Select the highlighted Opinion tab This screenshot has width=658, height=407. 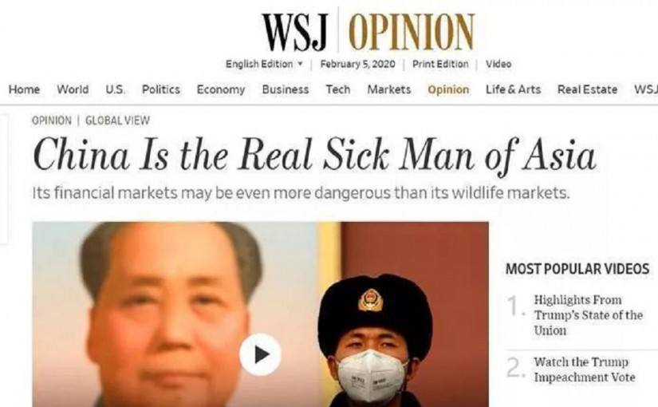[x=448, y=90]
